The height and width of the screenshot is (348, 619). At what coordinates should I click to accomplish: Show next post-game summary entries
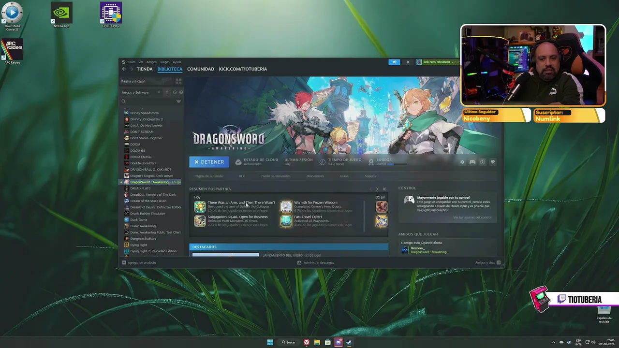(x=377, y=189)
